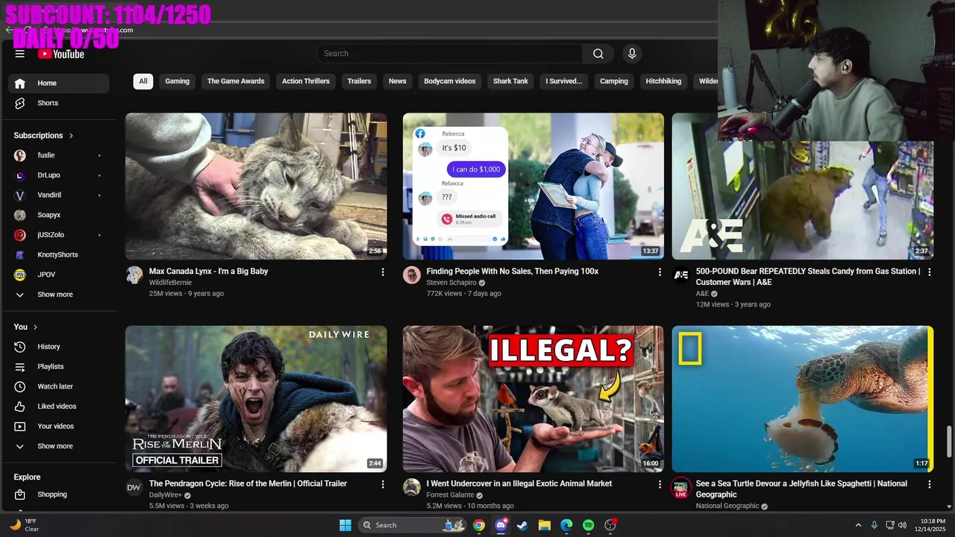Open options menu for Max Canada Lynx video

point(383,272)
